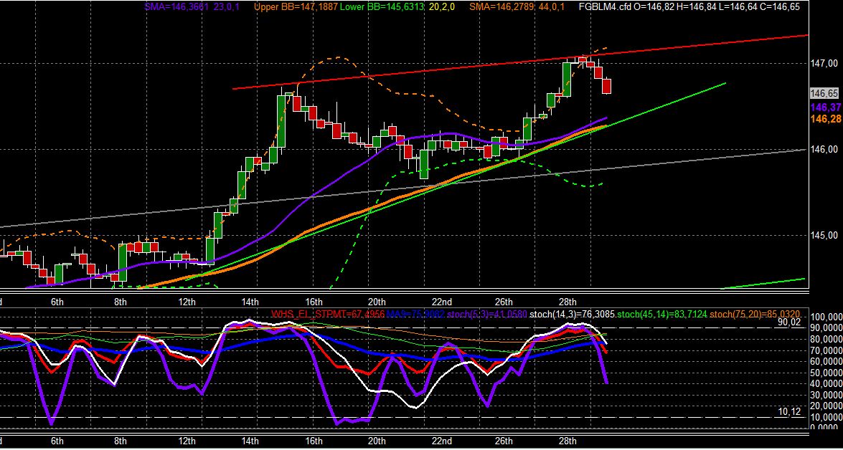Click the 10,12 oversold level label
Viewport: 843px width, 450px height.
click(x=791, y=412)
